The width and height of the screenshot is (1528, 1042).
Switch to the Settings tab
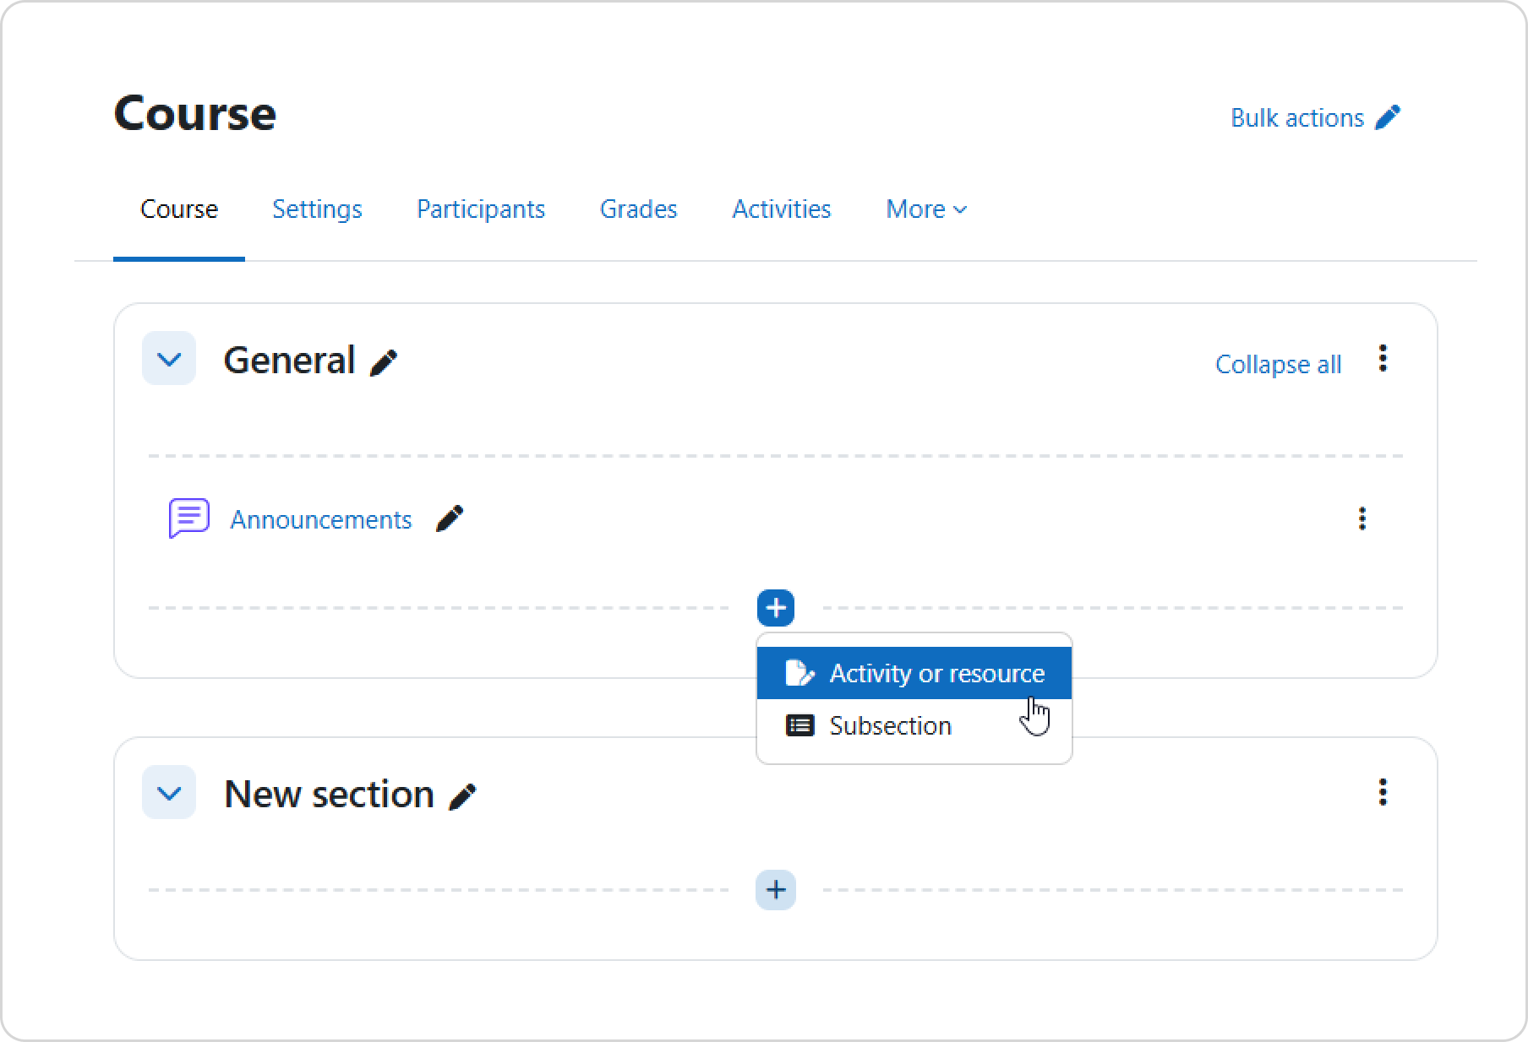tap(317, 209)
